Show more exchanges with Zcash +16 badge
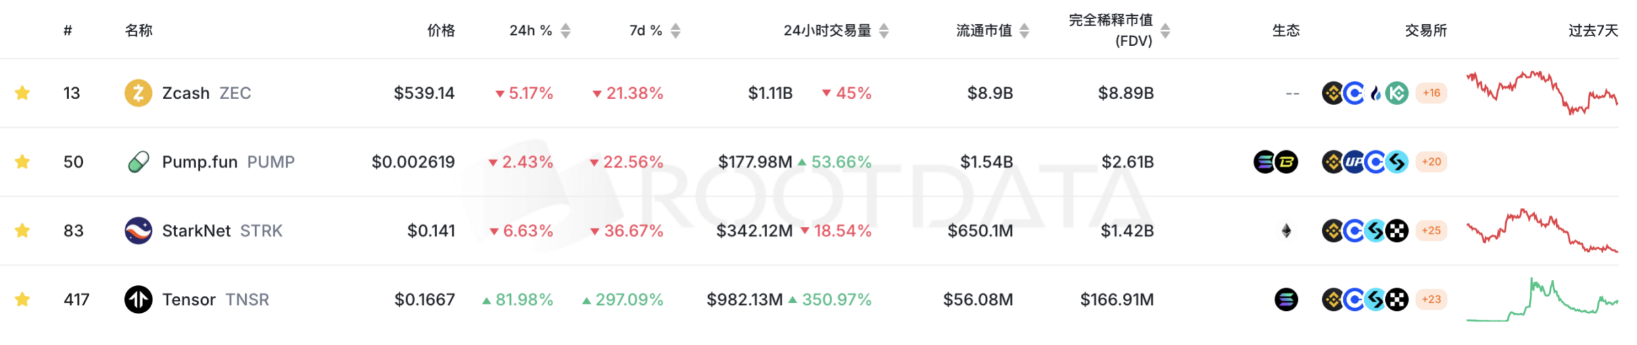 coord(1431,93)
